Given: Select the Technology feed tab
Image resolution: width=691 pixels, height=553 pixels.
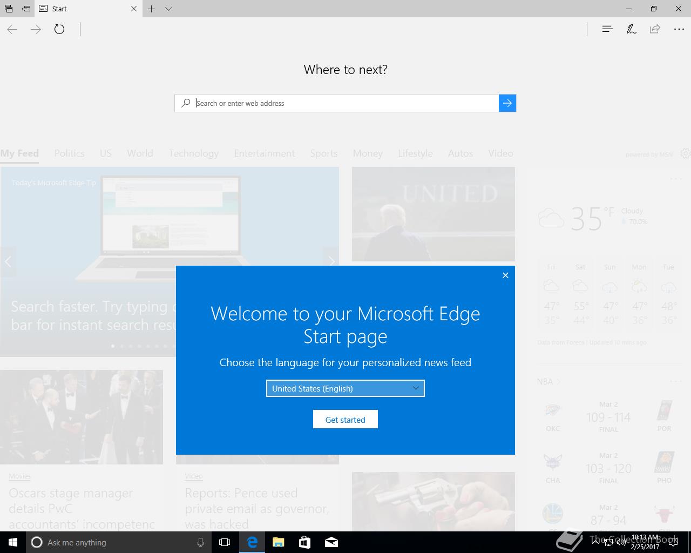Looking at the screenshot, I should point(193,153).
